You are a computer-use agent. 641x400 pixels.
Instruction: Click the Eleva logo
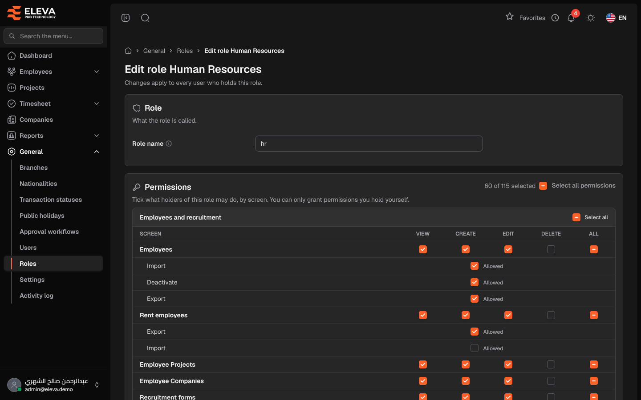(32, 13)
